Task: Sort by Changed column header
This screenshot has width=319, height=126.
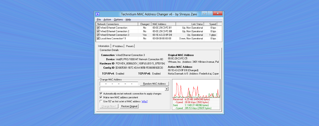Action: pyautogui.click(x=145, y=24)
